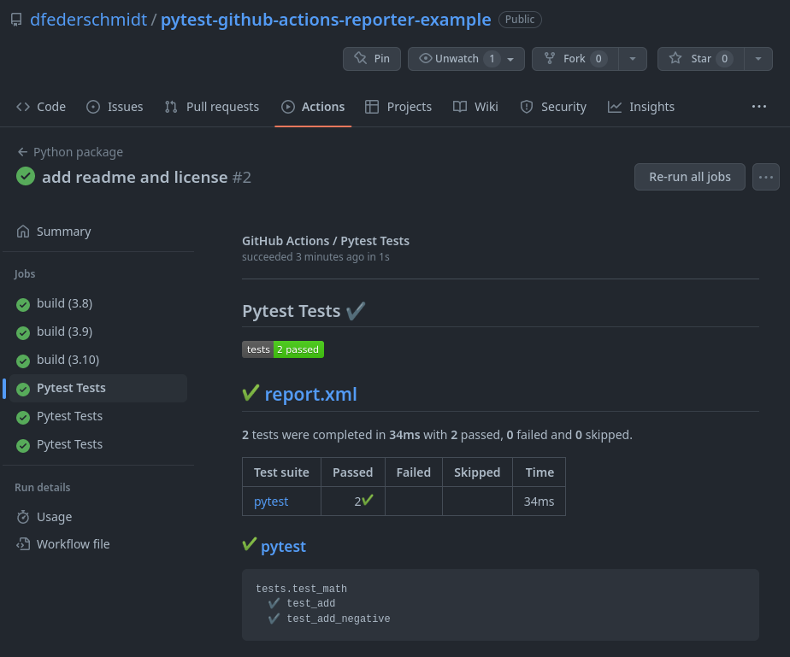Click the green success icon beside run title
The height and width of the screenshot is (657, 790).
click(x=26, y=176)
